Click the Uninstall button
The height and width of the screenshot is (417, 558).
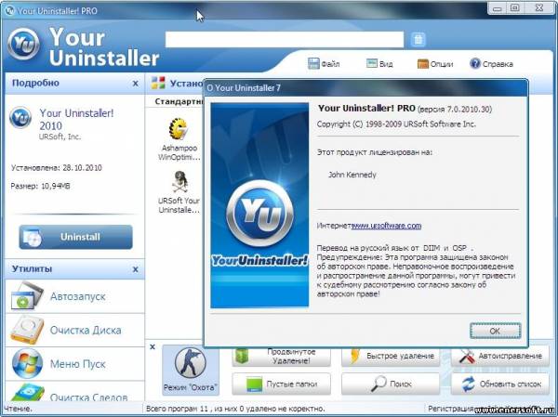click(x=76, y=237)
